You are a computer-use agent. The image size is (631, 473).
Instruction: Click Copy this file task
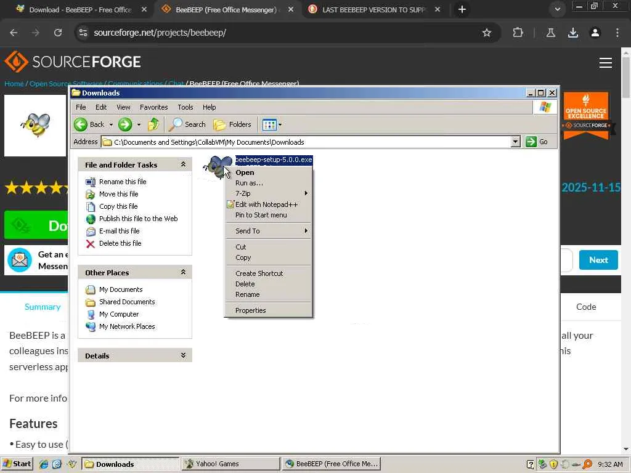(118, 206)
